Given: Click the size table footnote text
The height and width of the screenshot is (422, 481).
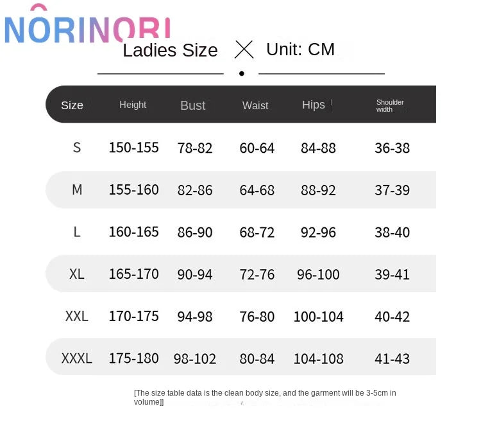Looking at the screenshot, I should (x=264, y=397).
